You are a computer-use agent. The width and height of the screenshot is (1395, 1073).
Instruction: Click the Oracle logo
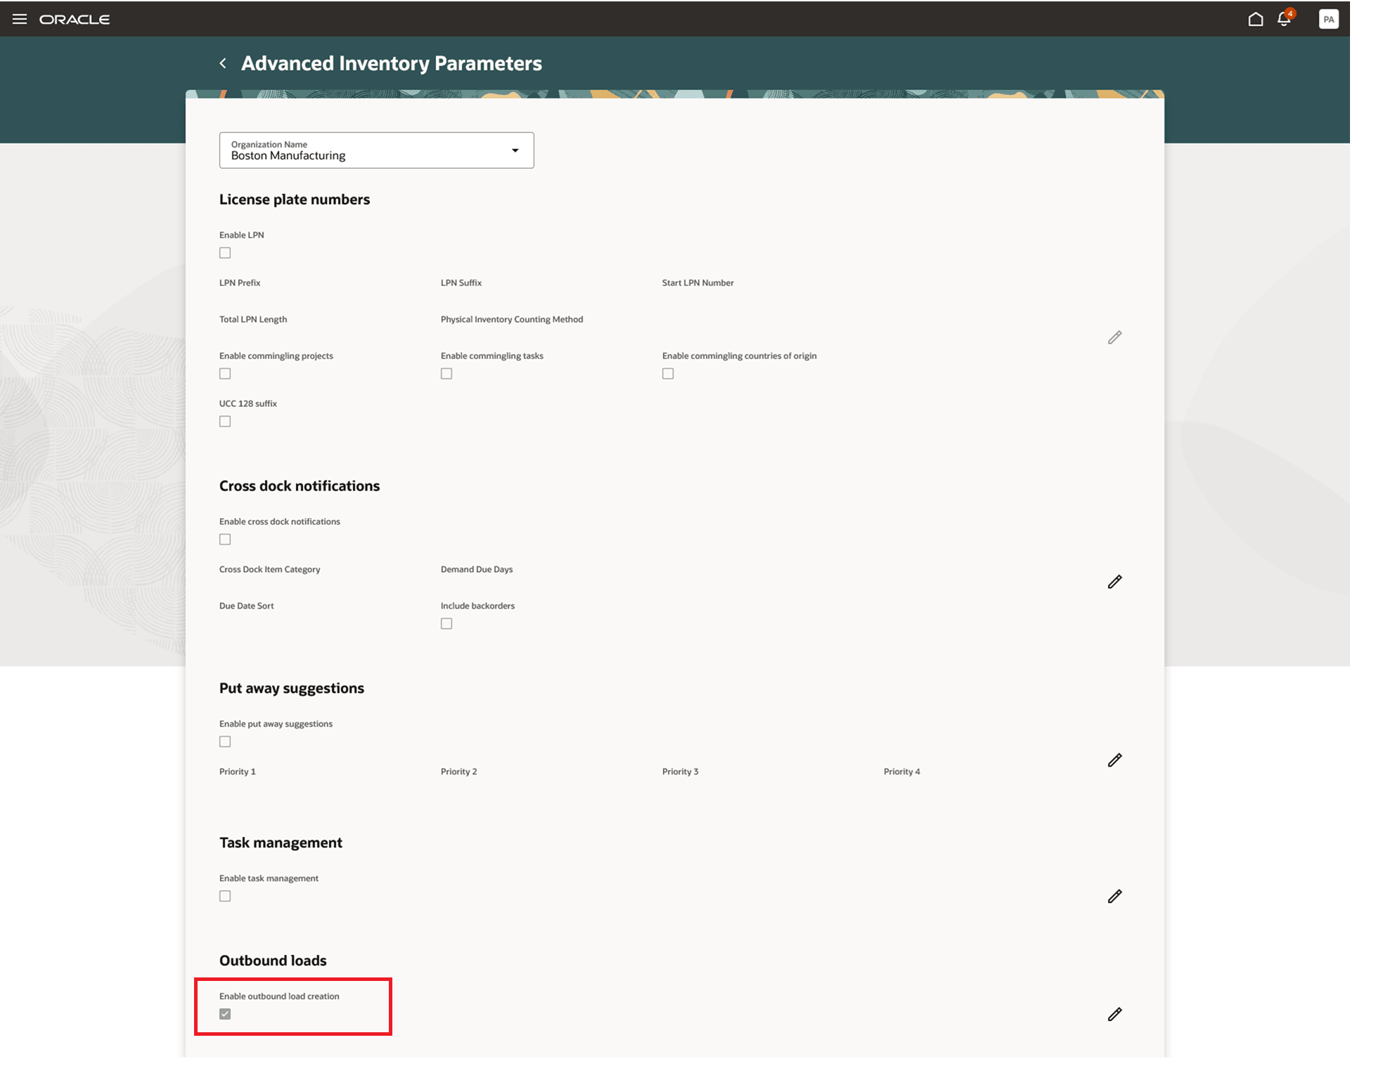click(x=75, y=19)
